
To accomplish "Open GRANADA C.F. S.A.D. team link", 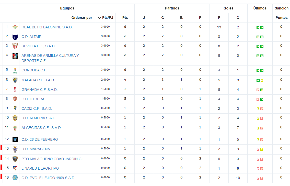I will (40, 90).
